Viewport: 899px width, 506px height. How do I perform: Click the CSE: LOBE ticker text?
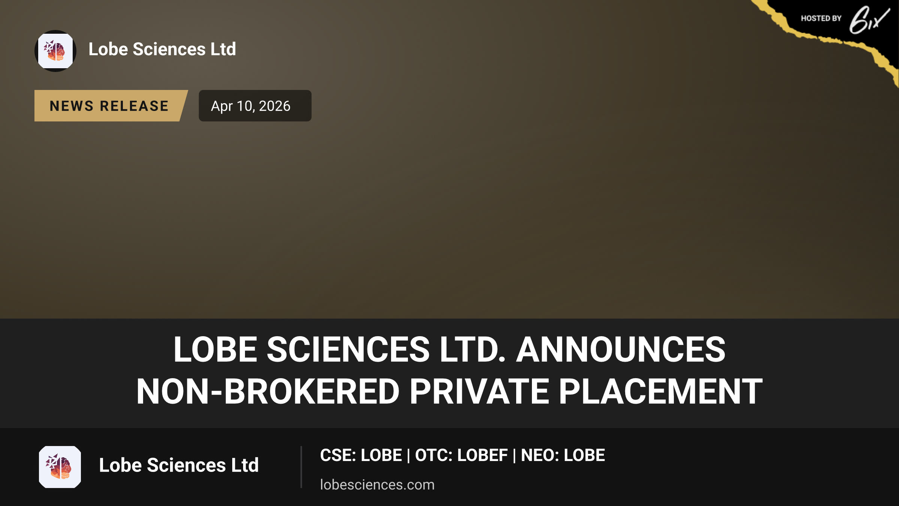point(361,455)
